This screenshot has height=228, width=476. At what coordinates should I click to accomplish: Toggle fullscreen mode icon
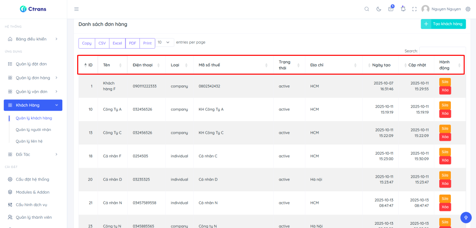click(414, 9)
